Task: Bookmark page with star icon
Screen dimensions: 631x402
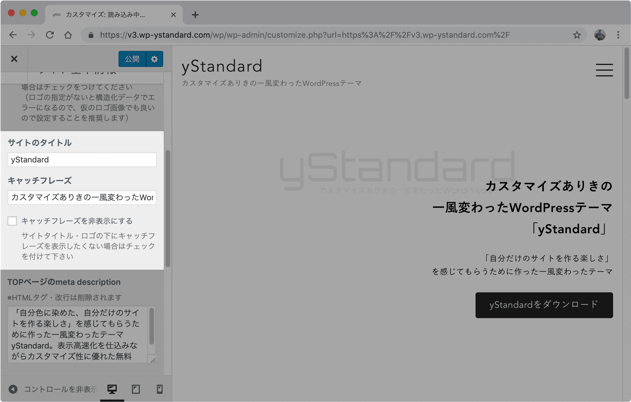Action: pos(577,35)
